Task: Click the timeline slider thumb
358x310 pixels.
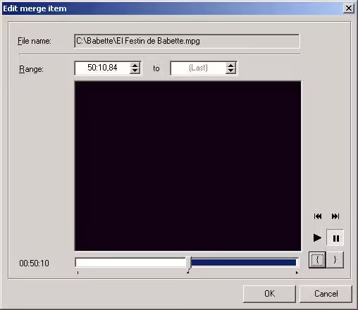Action: [189, 263]
